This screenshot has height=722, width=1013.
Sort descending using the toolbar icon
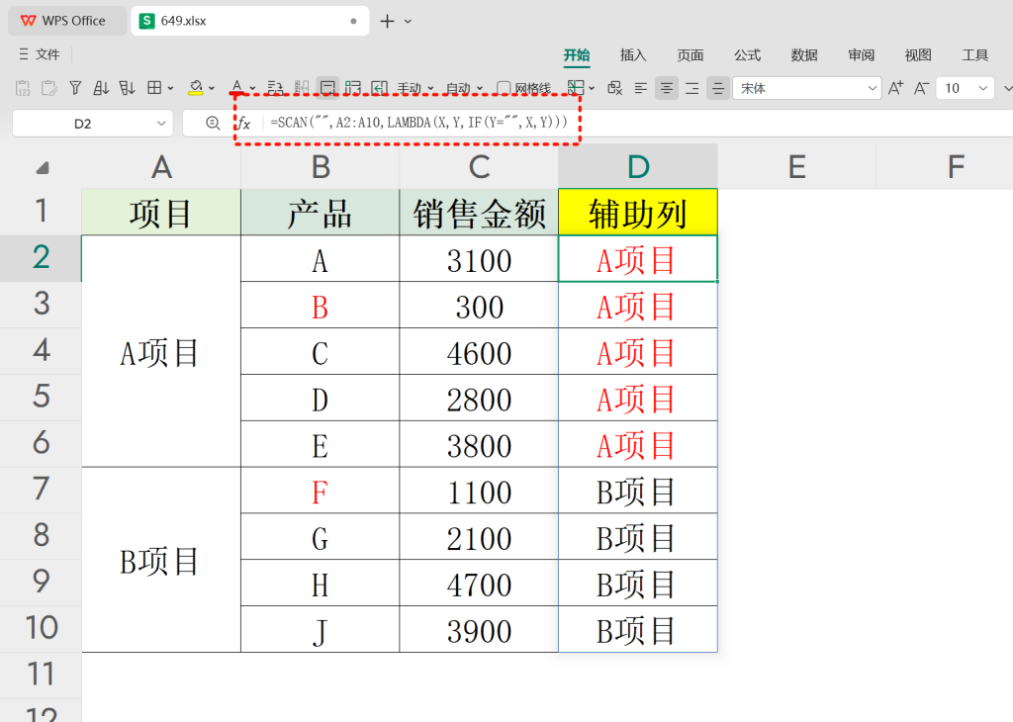click(x=127, y=88)
